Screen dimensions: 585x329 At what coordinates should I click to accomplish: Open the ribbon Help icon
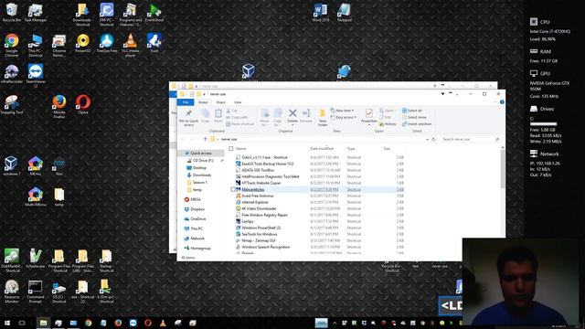tap(502, 102)
